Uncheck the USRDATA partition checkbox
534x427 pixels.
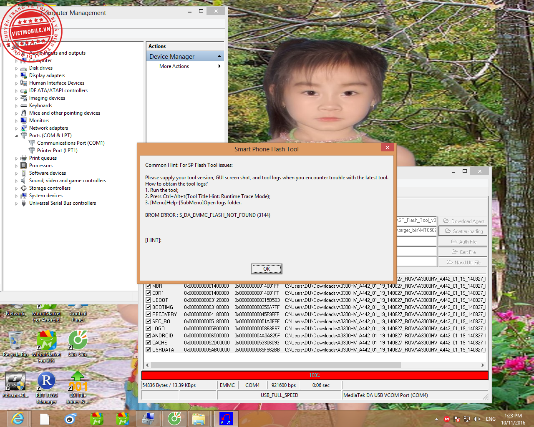(x=148, y=350)
